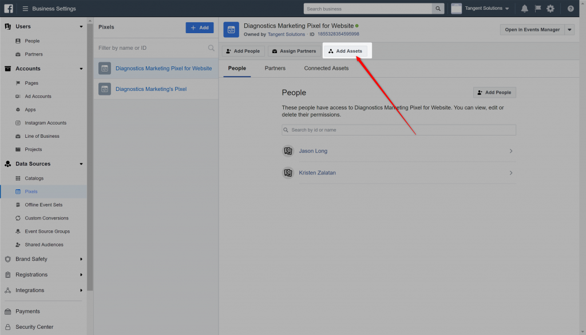
Task: Click the Registrations clipboard icon
Action: tap(8, 275)
